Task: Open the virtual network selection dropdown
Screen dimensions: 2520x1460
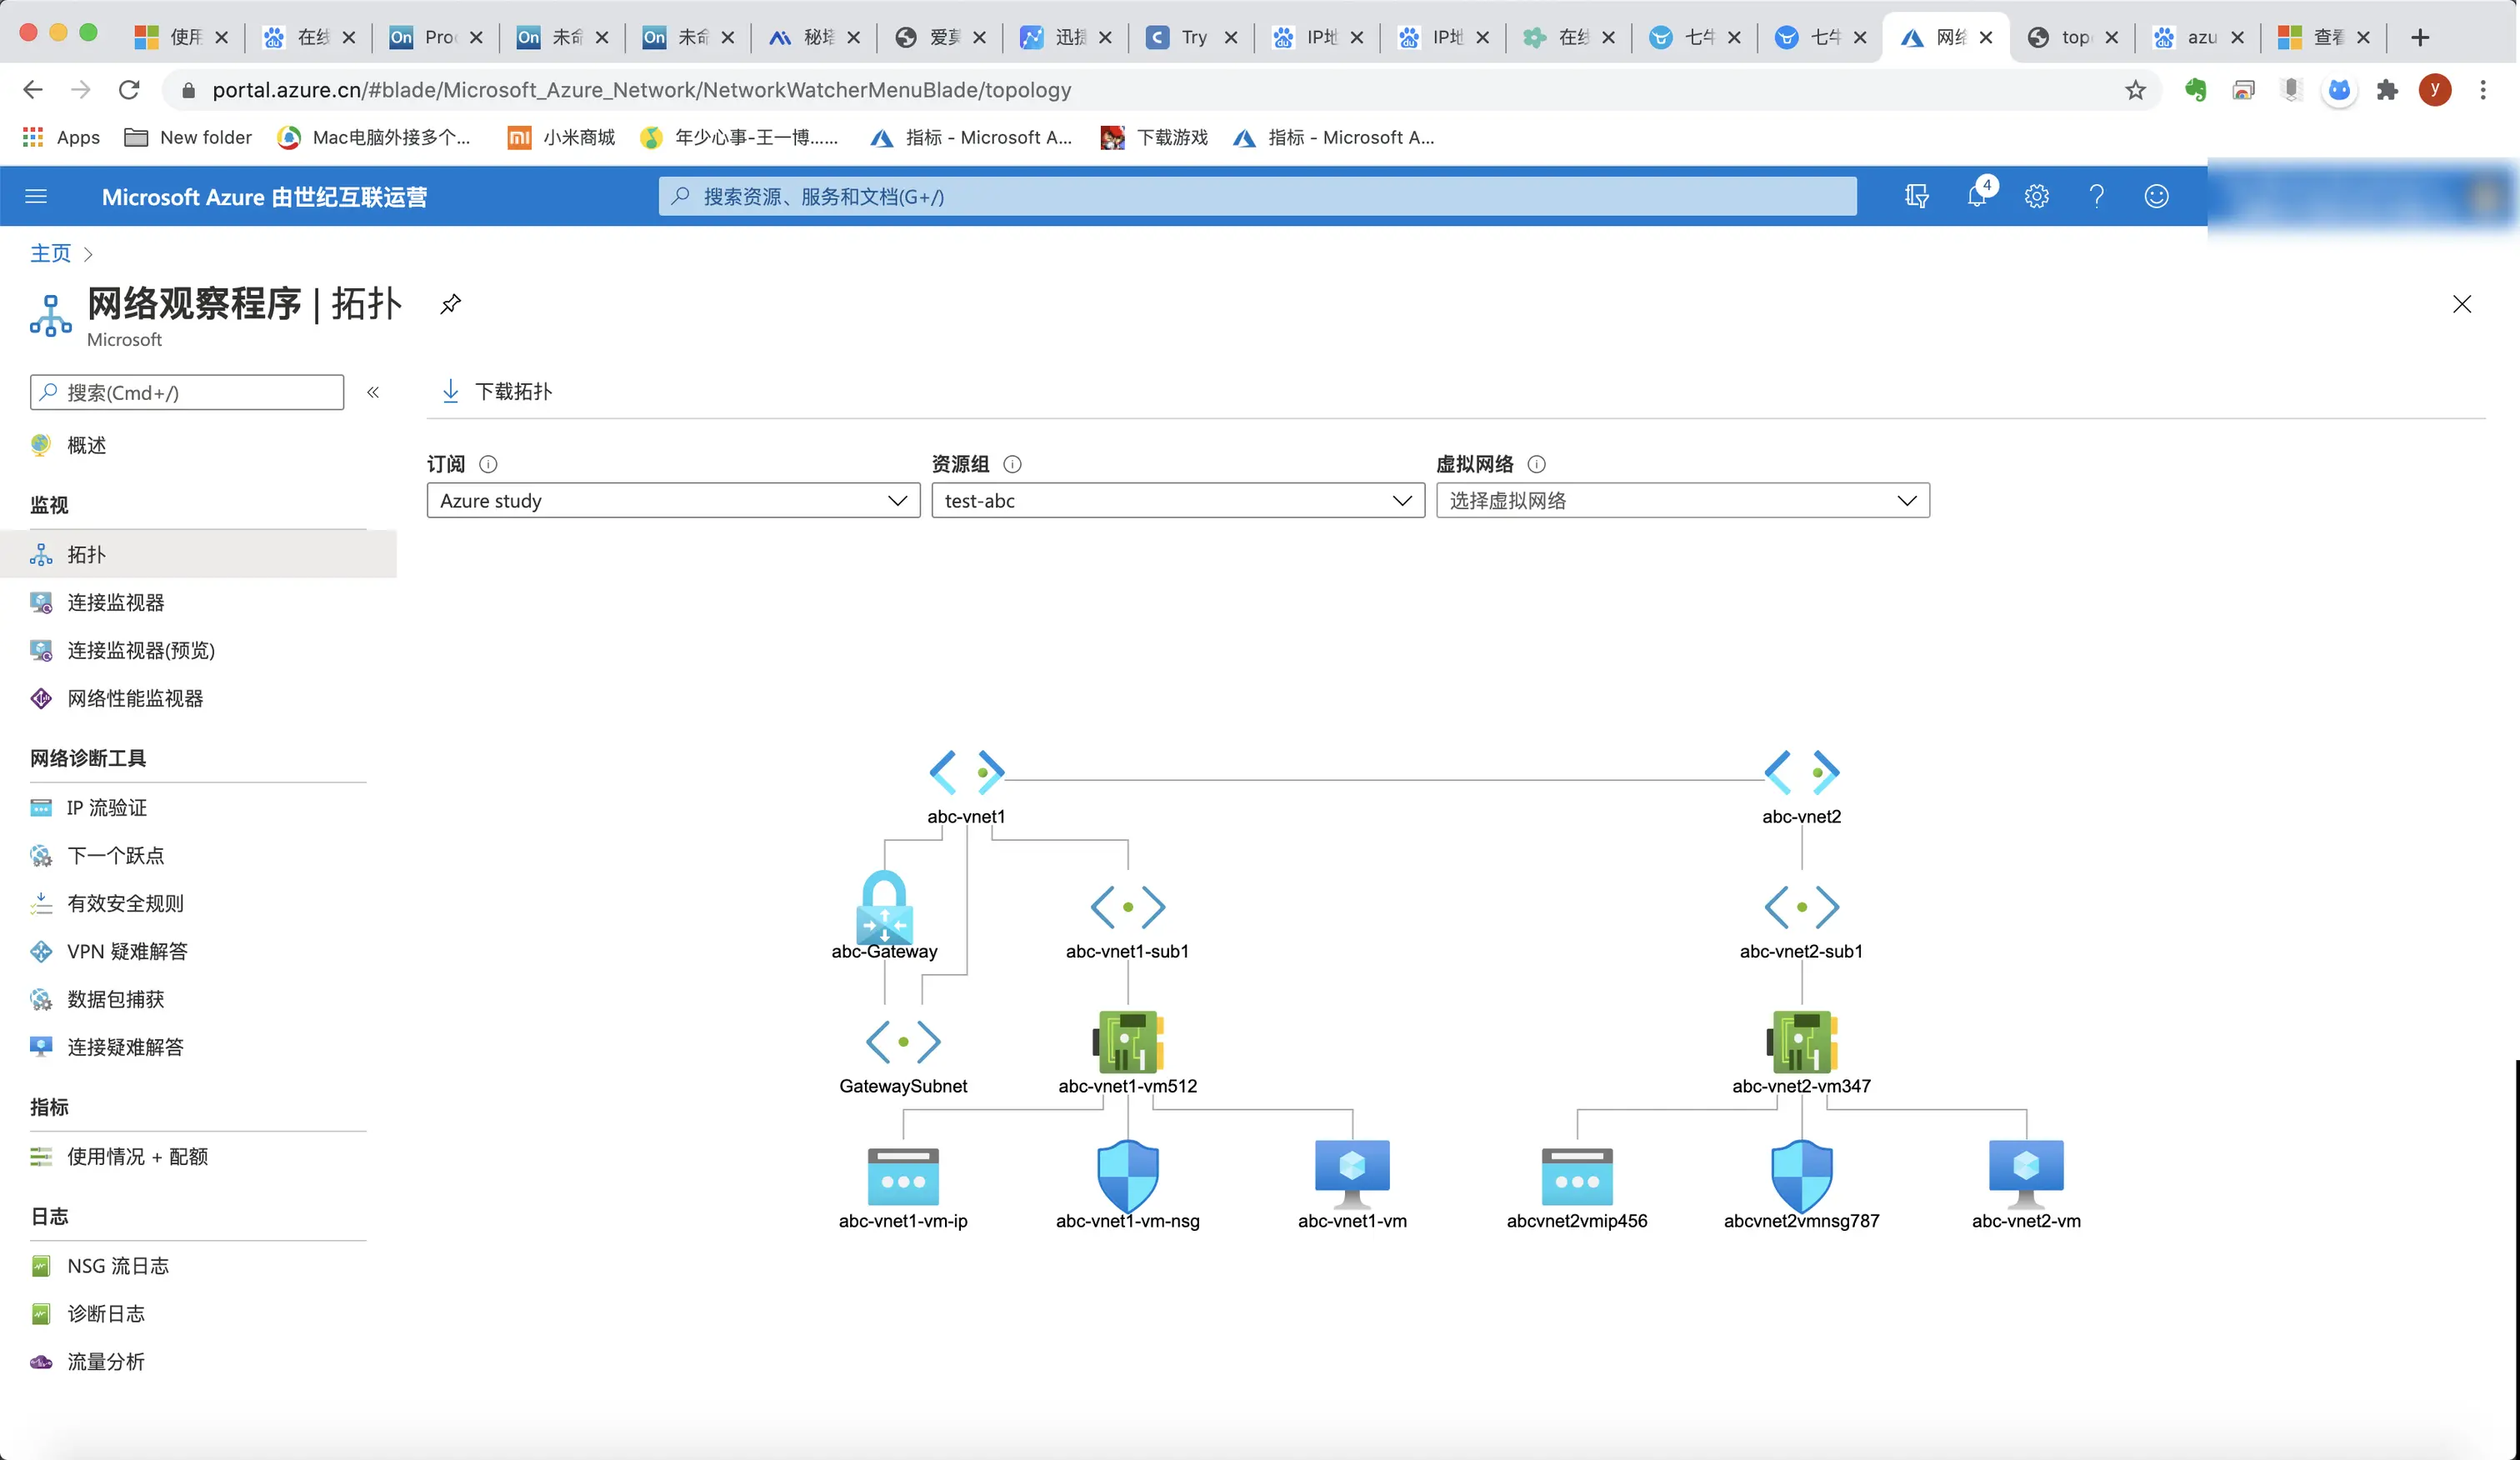Action: click(1682, 500)
